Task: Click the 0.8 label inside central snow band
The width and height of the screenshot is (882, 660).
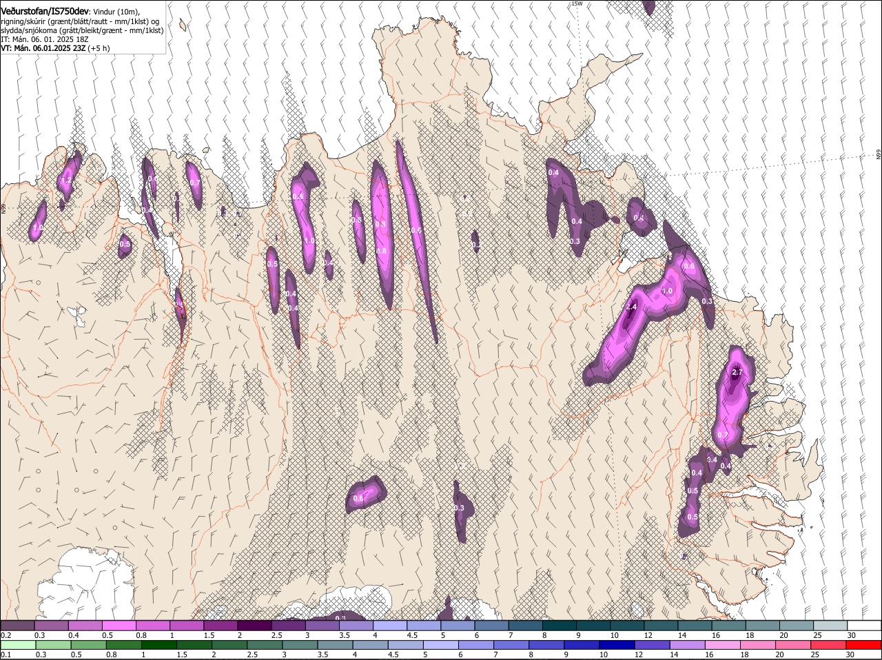Action: 381,251
